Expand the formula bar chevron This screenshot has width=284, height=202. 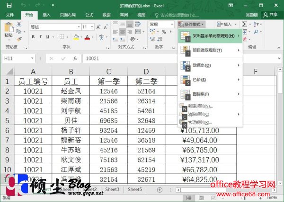(x=279, y=59)
